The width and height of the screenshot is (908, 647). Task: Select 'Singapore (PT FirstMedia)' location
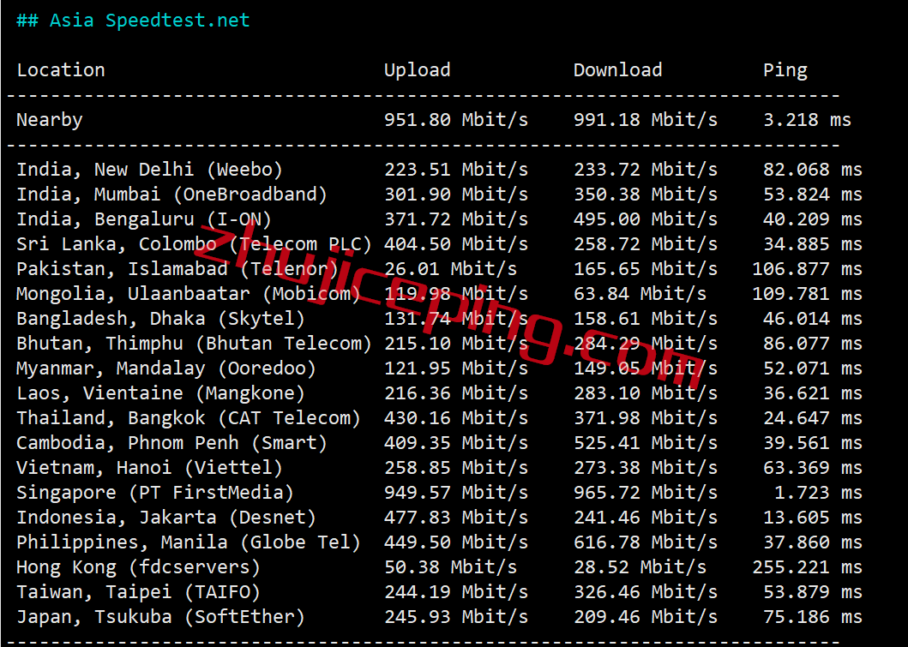(x=154, y=493)
